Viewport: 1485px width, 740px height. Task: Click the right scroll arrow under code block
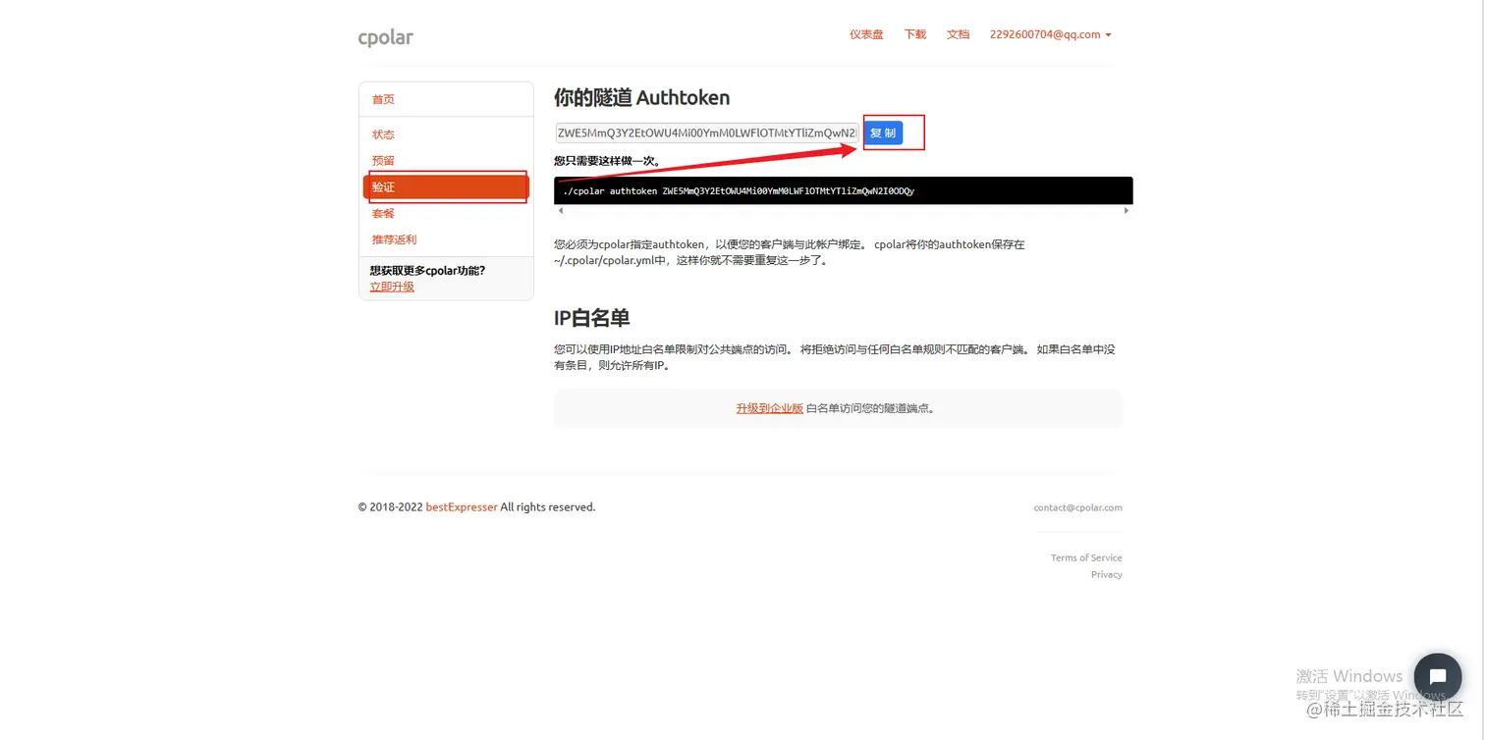pyautogui.click(x=1127, y=211)
